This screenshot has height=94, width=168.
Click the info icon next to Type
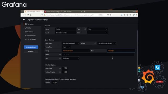[85, 29]
